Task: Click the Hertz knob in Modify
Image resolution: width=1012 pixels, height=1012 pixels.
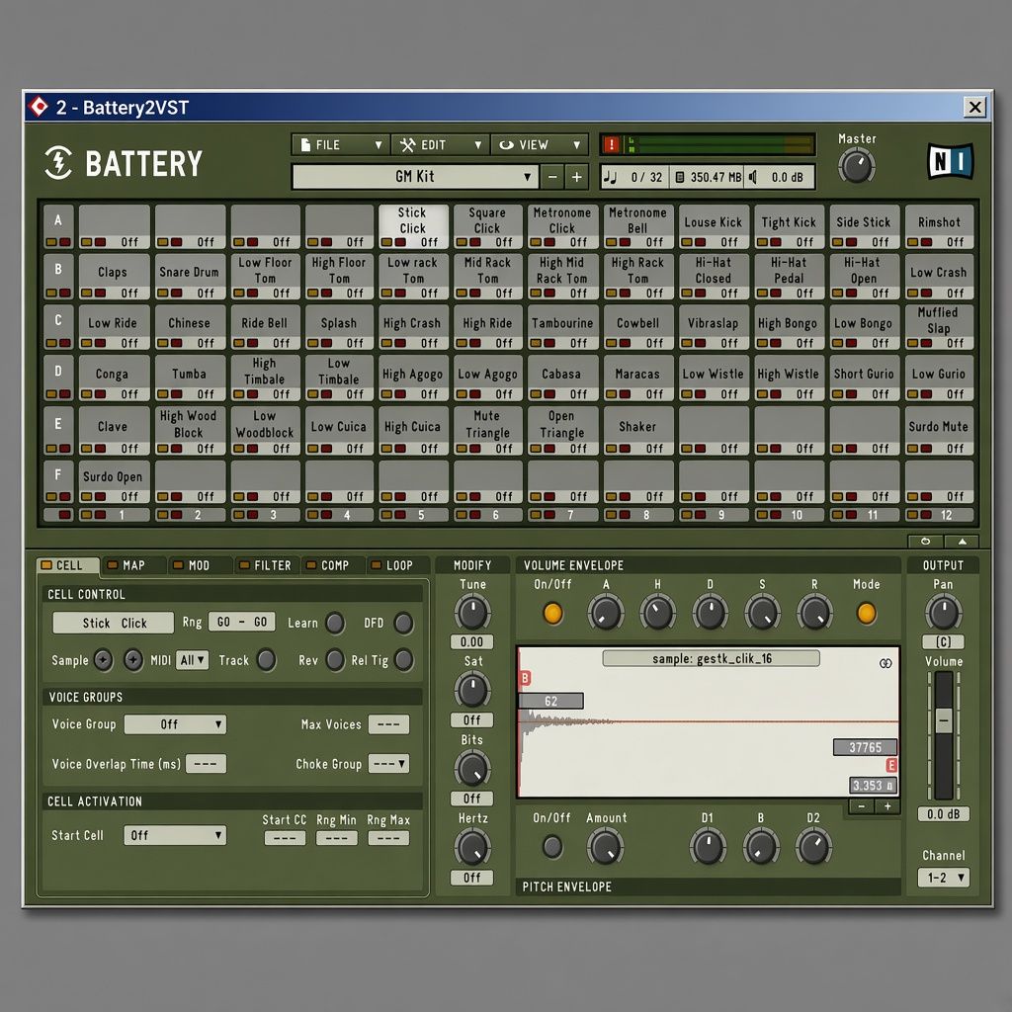Action: (472, 847)
